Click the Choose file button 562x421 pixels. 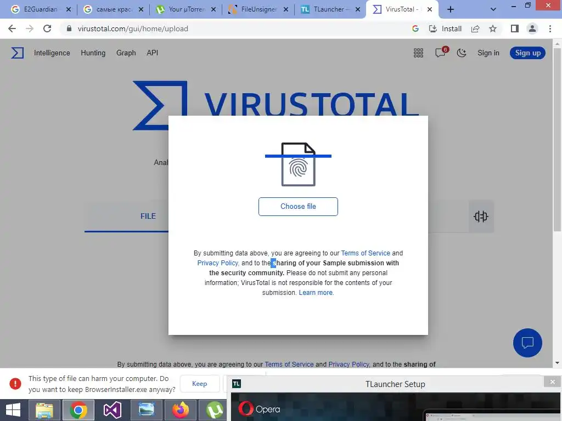298,207
